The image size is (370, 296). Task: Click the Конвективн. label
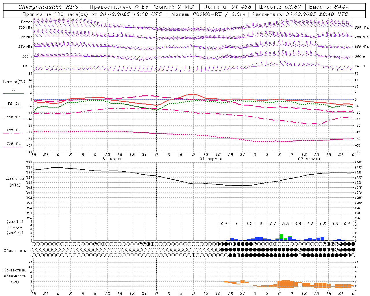click(x=15, y=270)
